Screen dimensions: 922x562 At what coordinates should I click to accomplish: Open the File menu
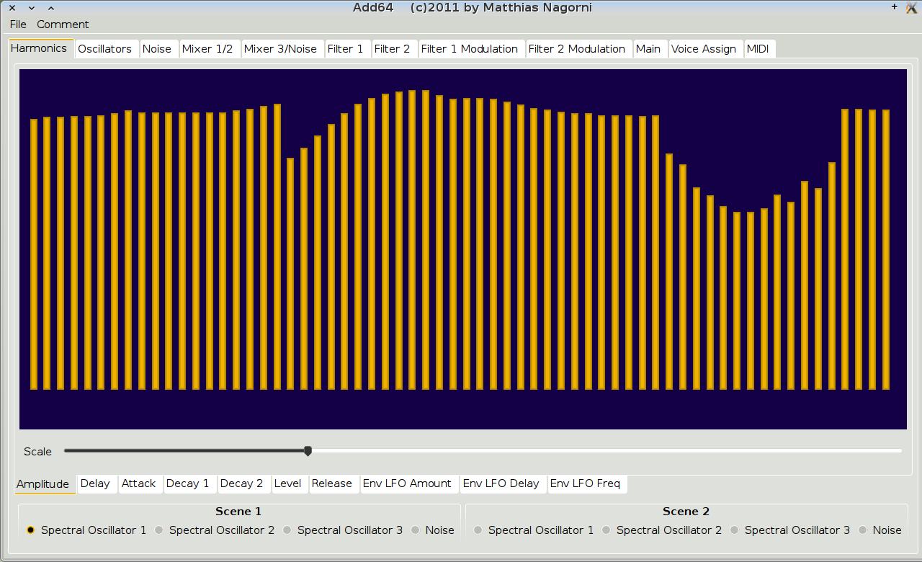click(x=18, y=24)
